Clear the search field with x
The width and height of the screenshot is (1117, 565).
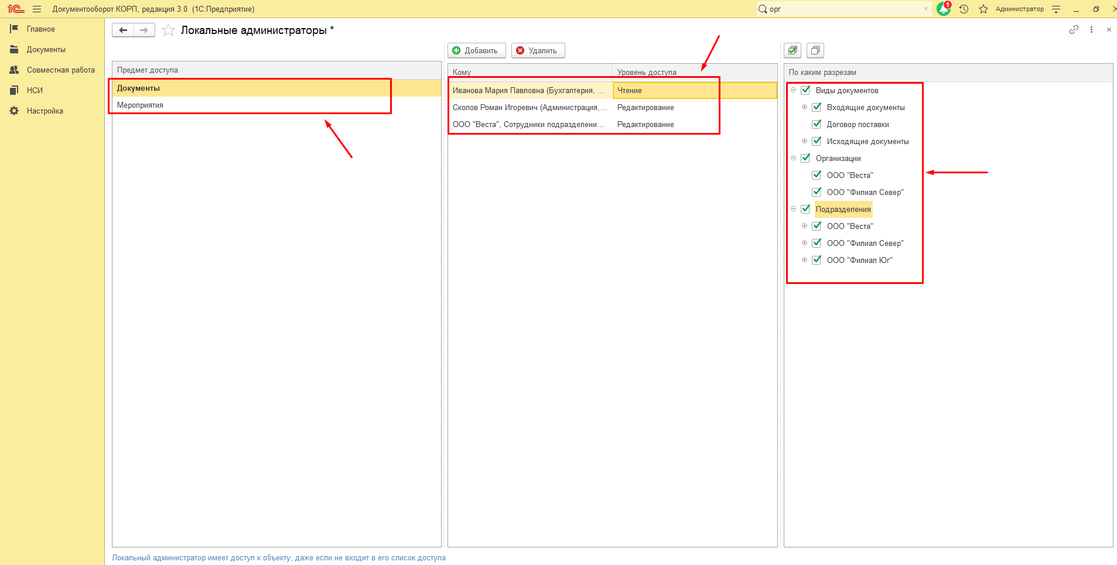[925, 9]
